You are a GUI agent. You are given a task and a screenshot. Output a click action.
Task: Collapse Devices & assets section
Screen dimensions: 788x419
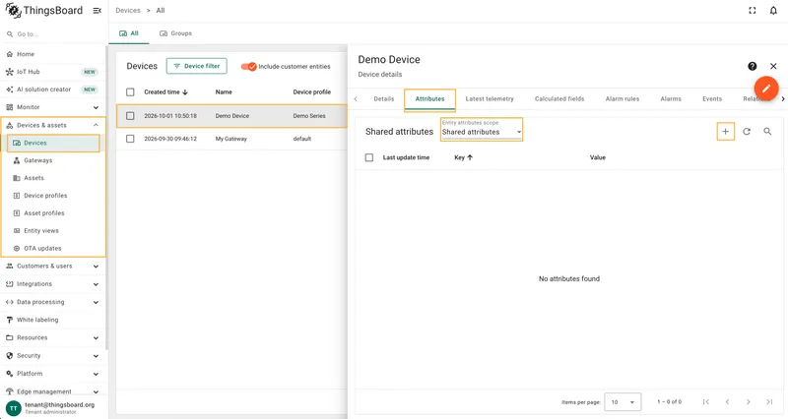click(54, 126)
